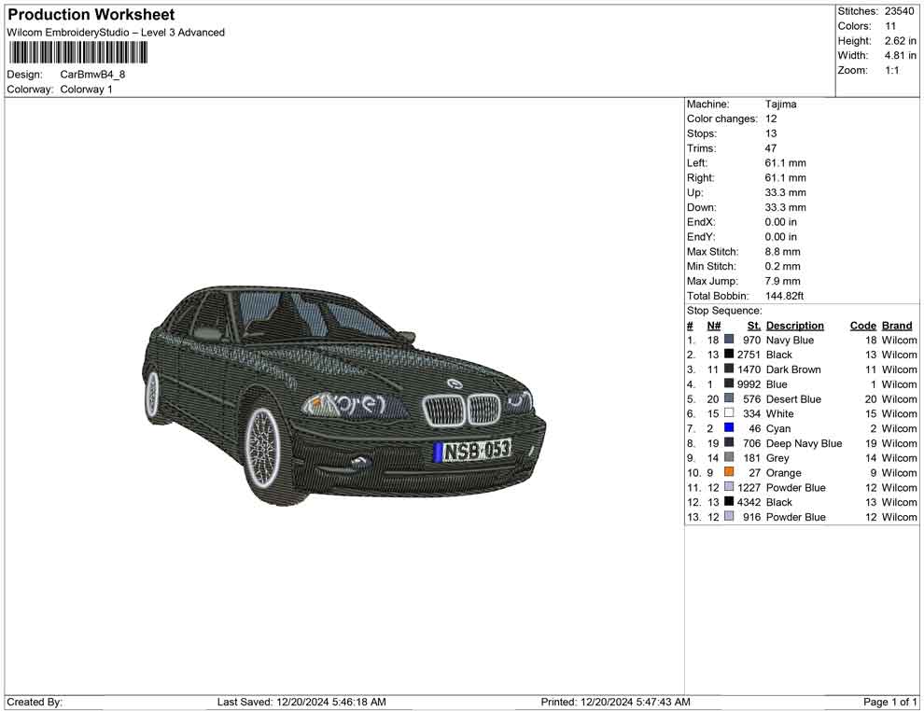Click the Tajima machine name

click(x=781, y=104)
